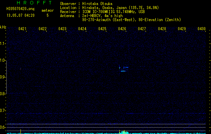211x134 pixels.
Task: Click the Location Hirakata, Osaka line
Action: pyautogui.click(x=109, y=8)
